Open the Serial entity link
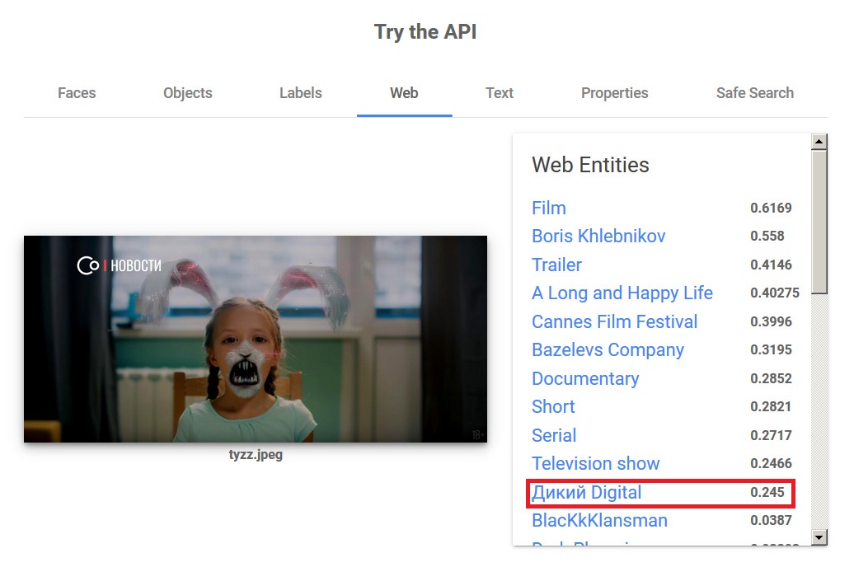 [x=554, y=436]
